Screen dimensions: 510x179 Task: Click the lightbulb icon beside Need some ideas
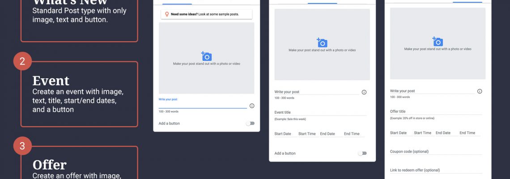pyautogui.click(x=167, y=14)
